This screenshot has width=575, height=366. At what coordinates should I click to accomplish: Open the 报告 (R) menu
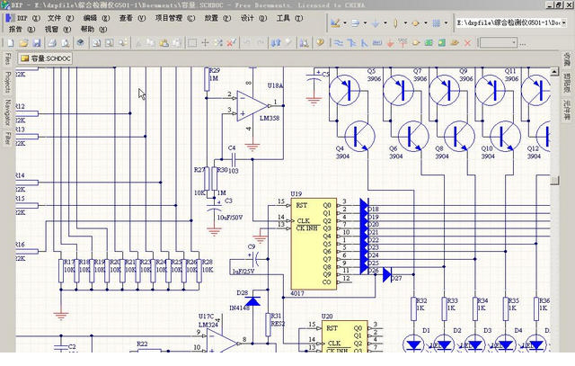[x=22, y=29]
